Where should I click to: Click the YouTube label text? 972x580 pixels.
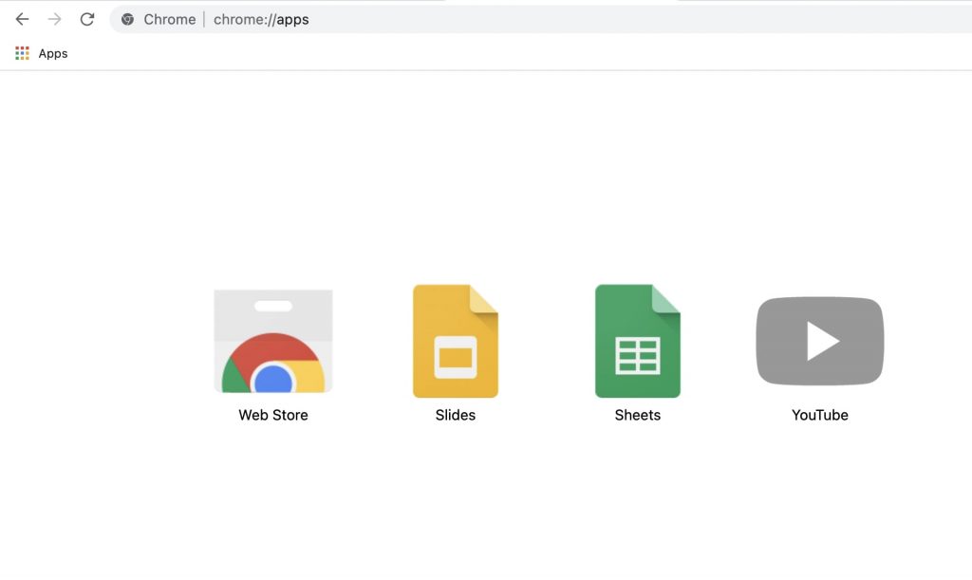[x=820, y=415]
